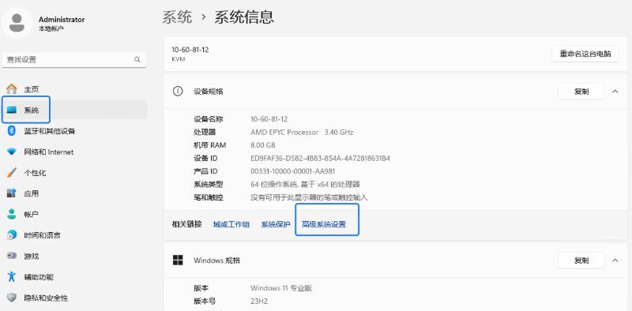This screenshot has height=311, width=632.
Task: Click the AMD EPYC Processor 3.40 GHz value
Action: pyautogui.click(x=303, y=132)
